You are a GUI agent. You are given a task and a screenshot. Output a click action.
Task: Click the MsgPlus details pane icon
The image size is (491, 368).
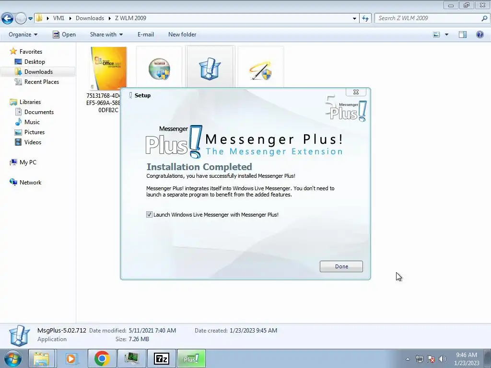[19, 335]
